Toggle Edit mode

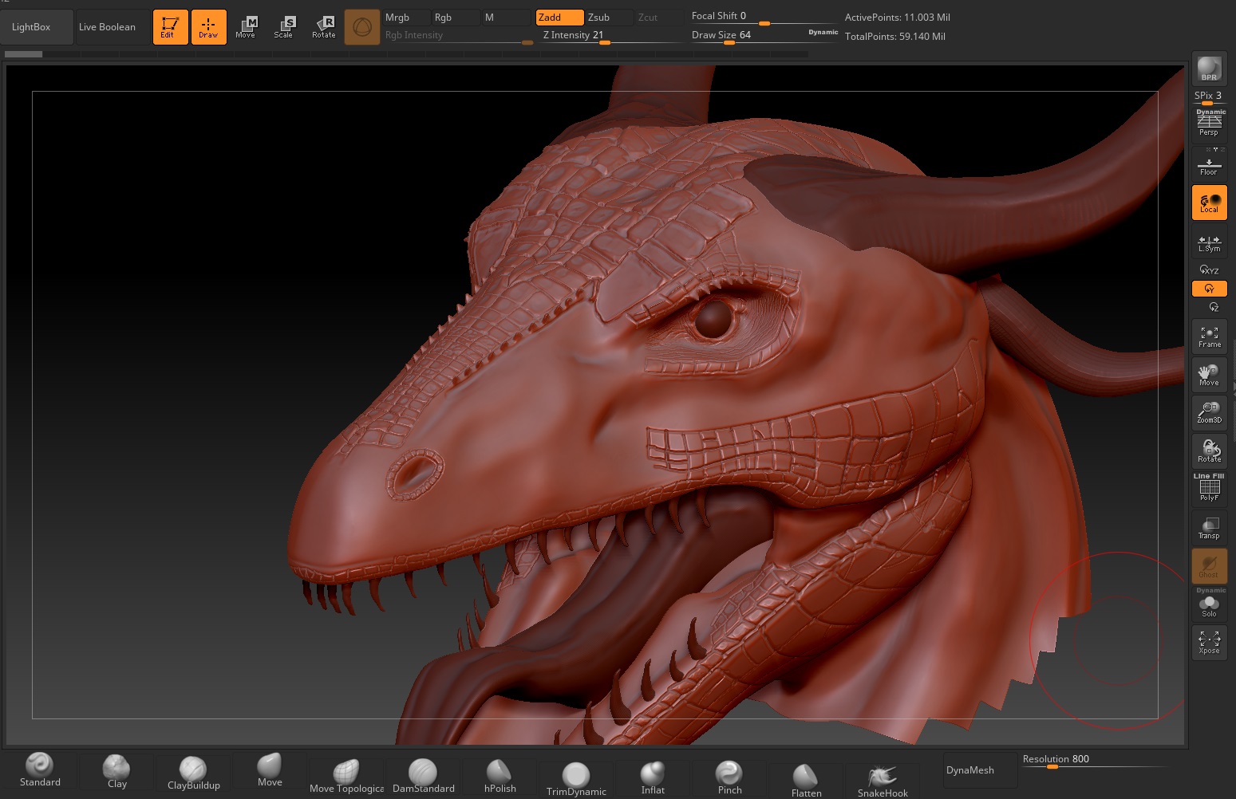pos(170,27)
